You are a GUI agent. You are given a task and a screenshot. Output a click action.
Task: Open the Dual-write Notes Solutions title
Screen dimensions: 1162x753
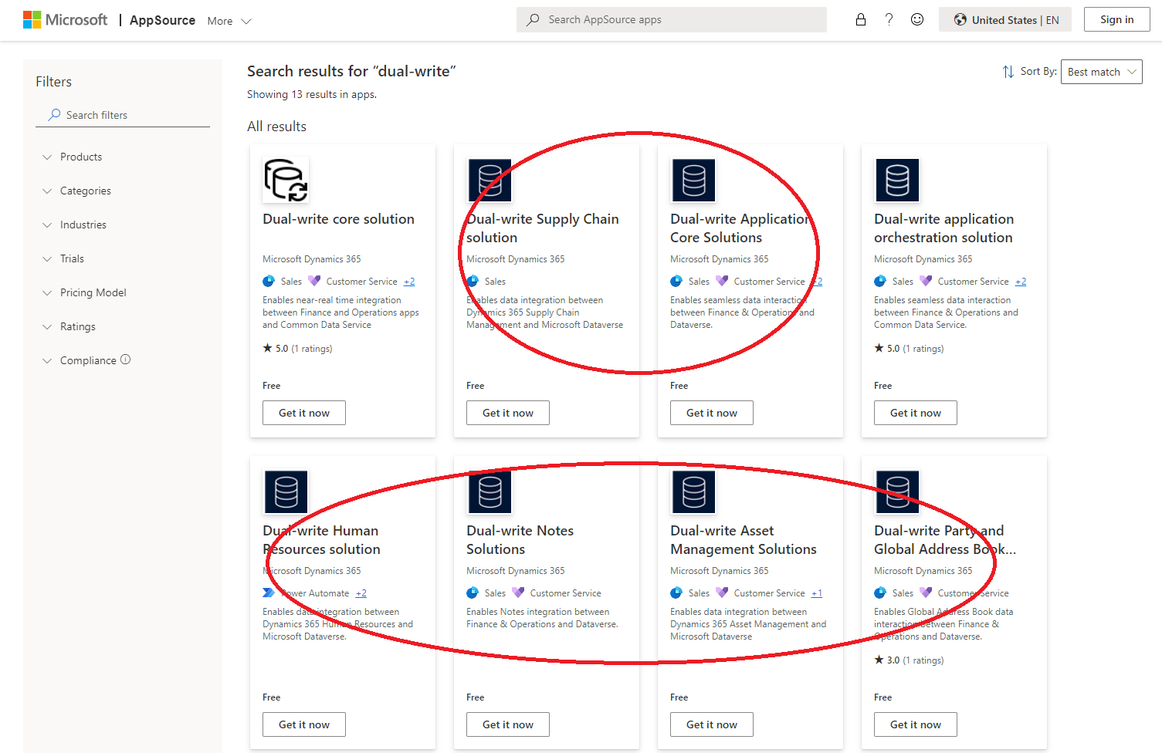[x=520, y=540]
